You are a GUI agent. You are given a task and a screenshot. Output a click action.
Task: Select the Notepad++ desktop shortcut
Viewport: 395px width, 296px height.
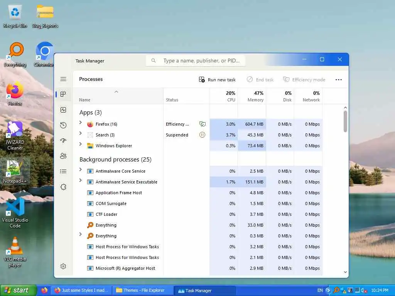click(15, 171)
